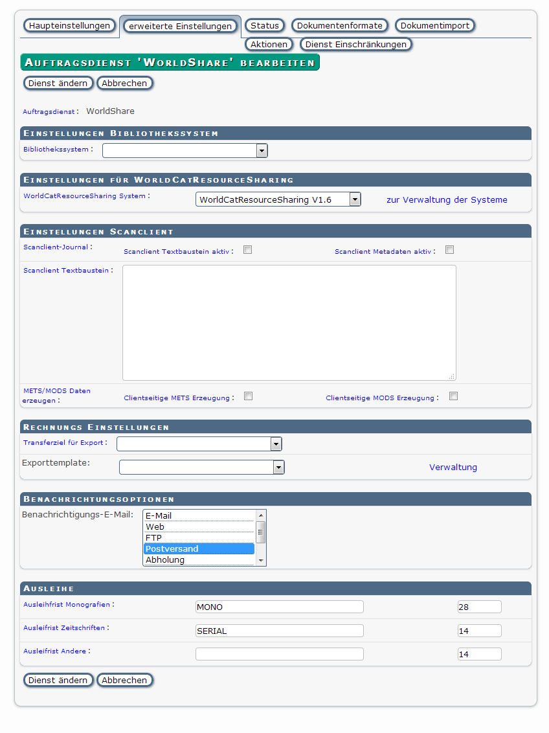This screenshot has height=733, width=549.
Task: Open the WorldCatResourceSharing System dropdown
Action: [278, 199]
